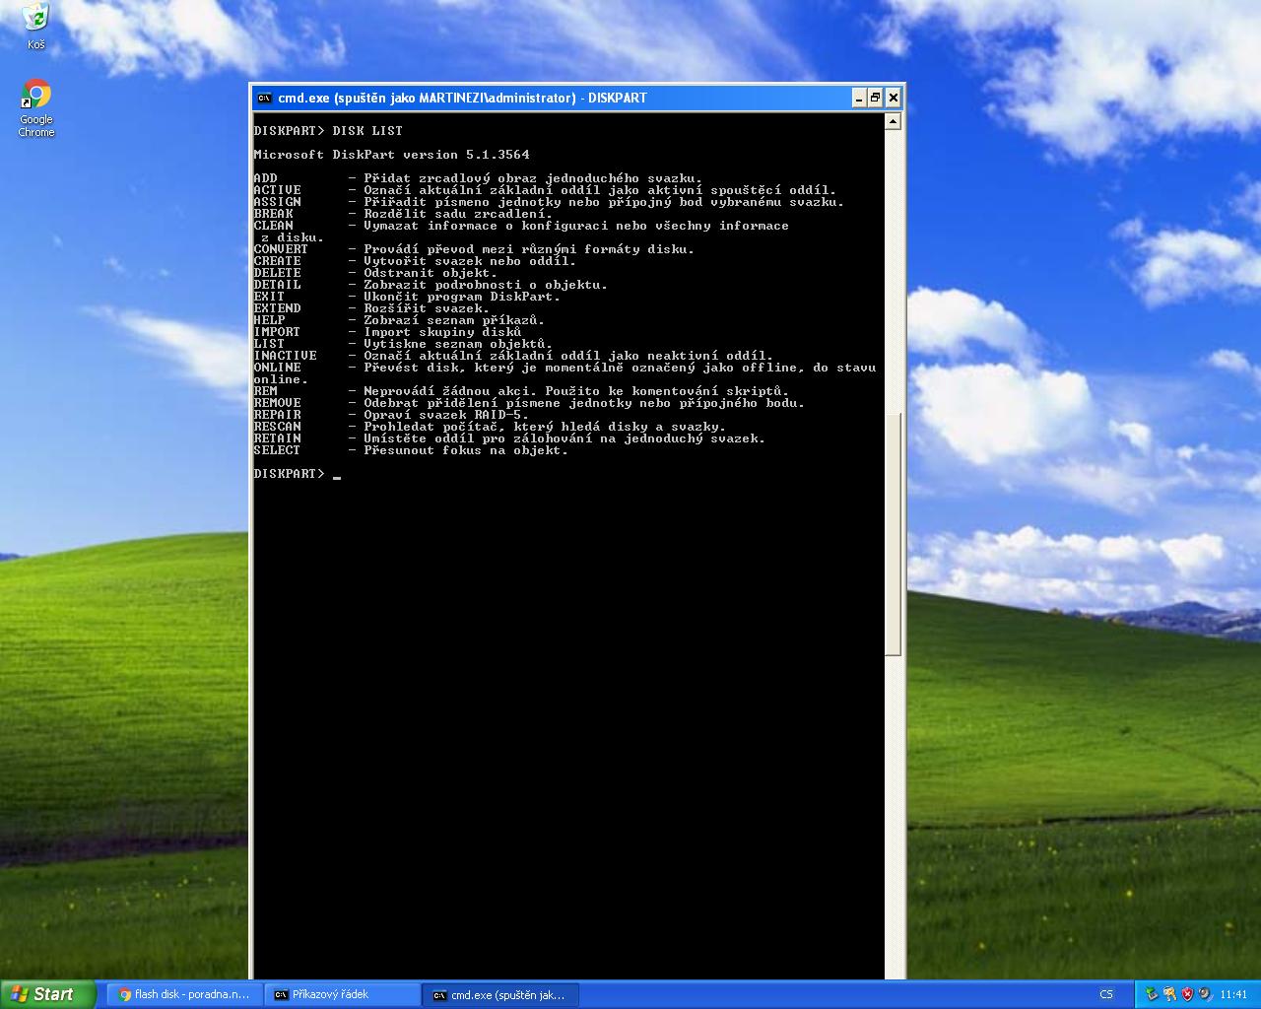Click the keys icon in system tray
Image resolution: width=1261 pixels, height=1009 pixels.
1169,994
